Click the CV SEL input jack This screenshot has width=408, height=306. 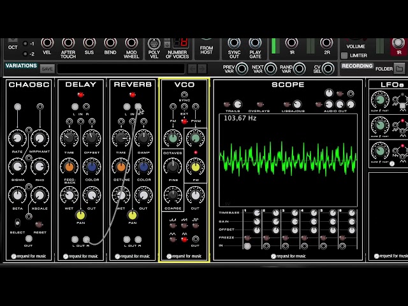[328, 69]
